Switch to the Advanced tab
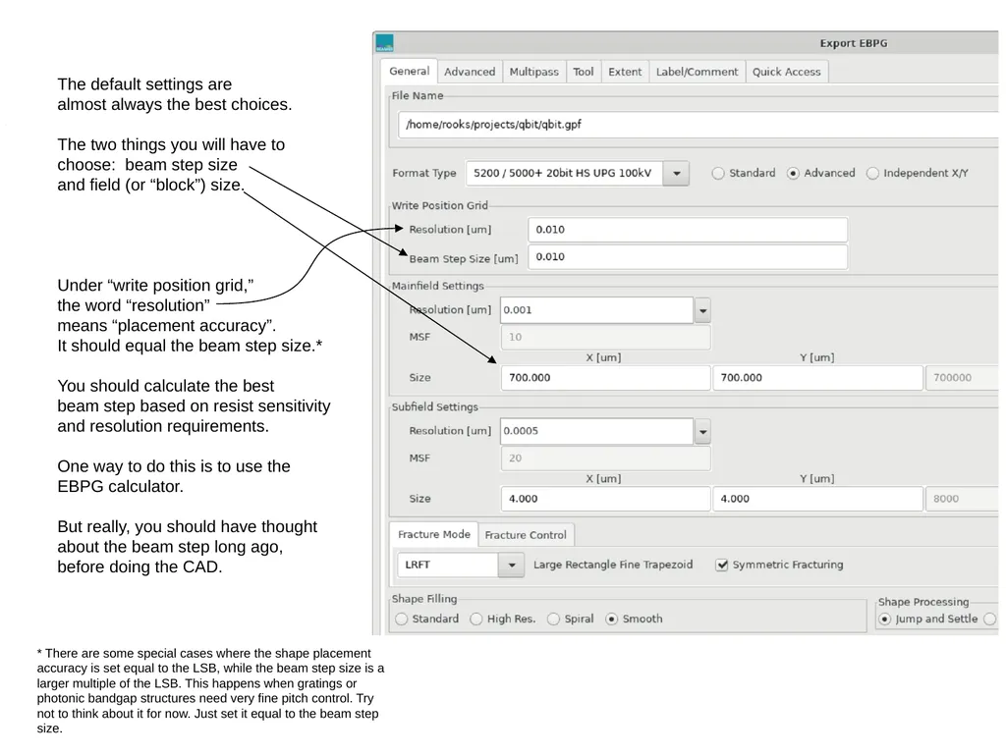 (x=470, y=72)
